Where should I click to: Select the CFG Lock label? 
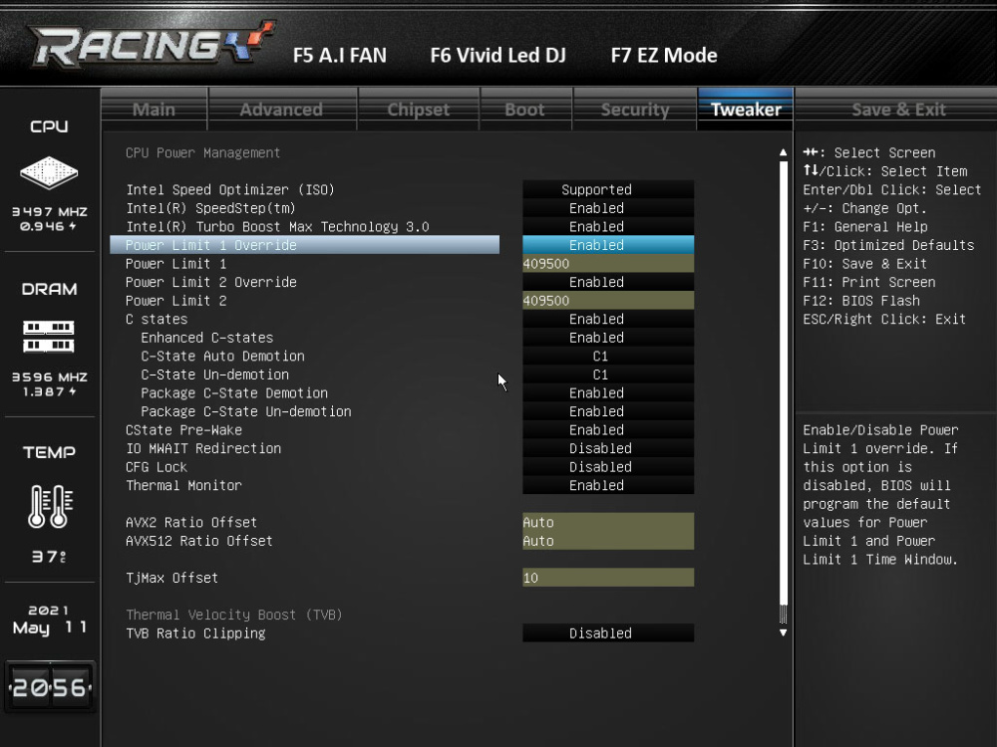[157, 466]
